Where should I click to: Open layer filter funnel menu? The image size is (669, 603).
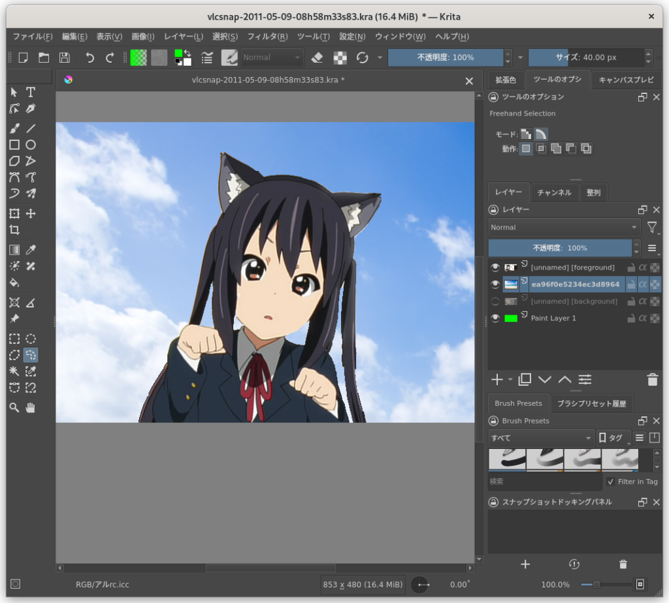pyautogui.click(x=652, y=228)
